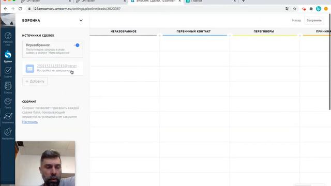Reload the page in browser

[20, 9]
